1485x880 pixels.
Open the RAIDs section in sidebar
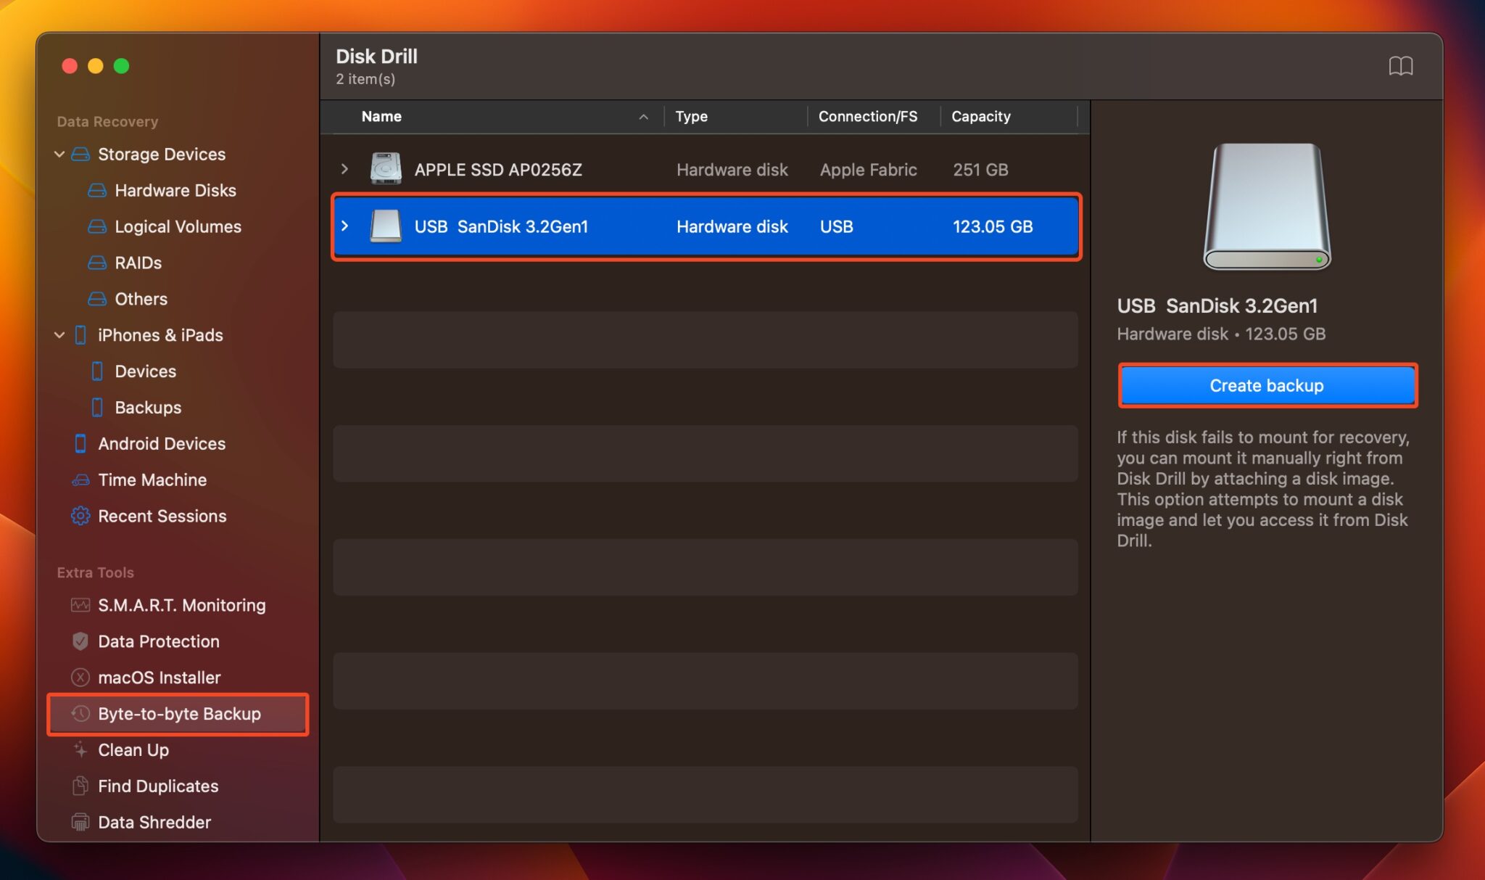coord(138,263)
